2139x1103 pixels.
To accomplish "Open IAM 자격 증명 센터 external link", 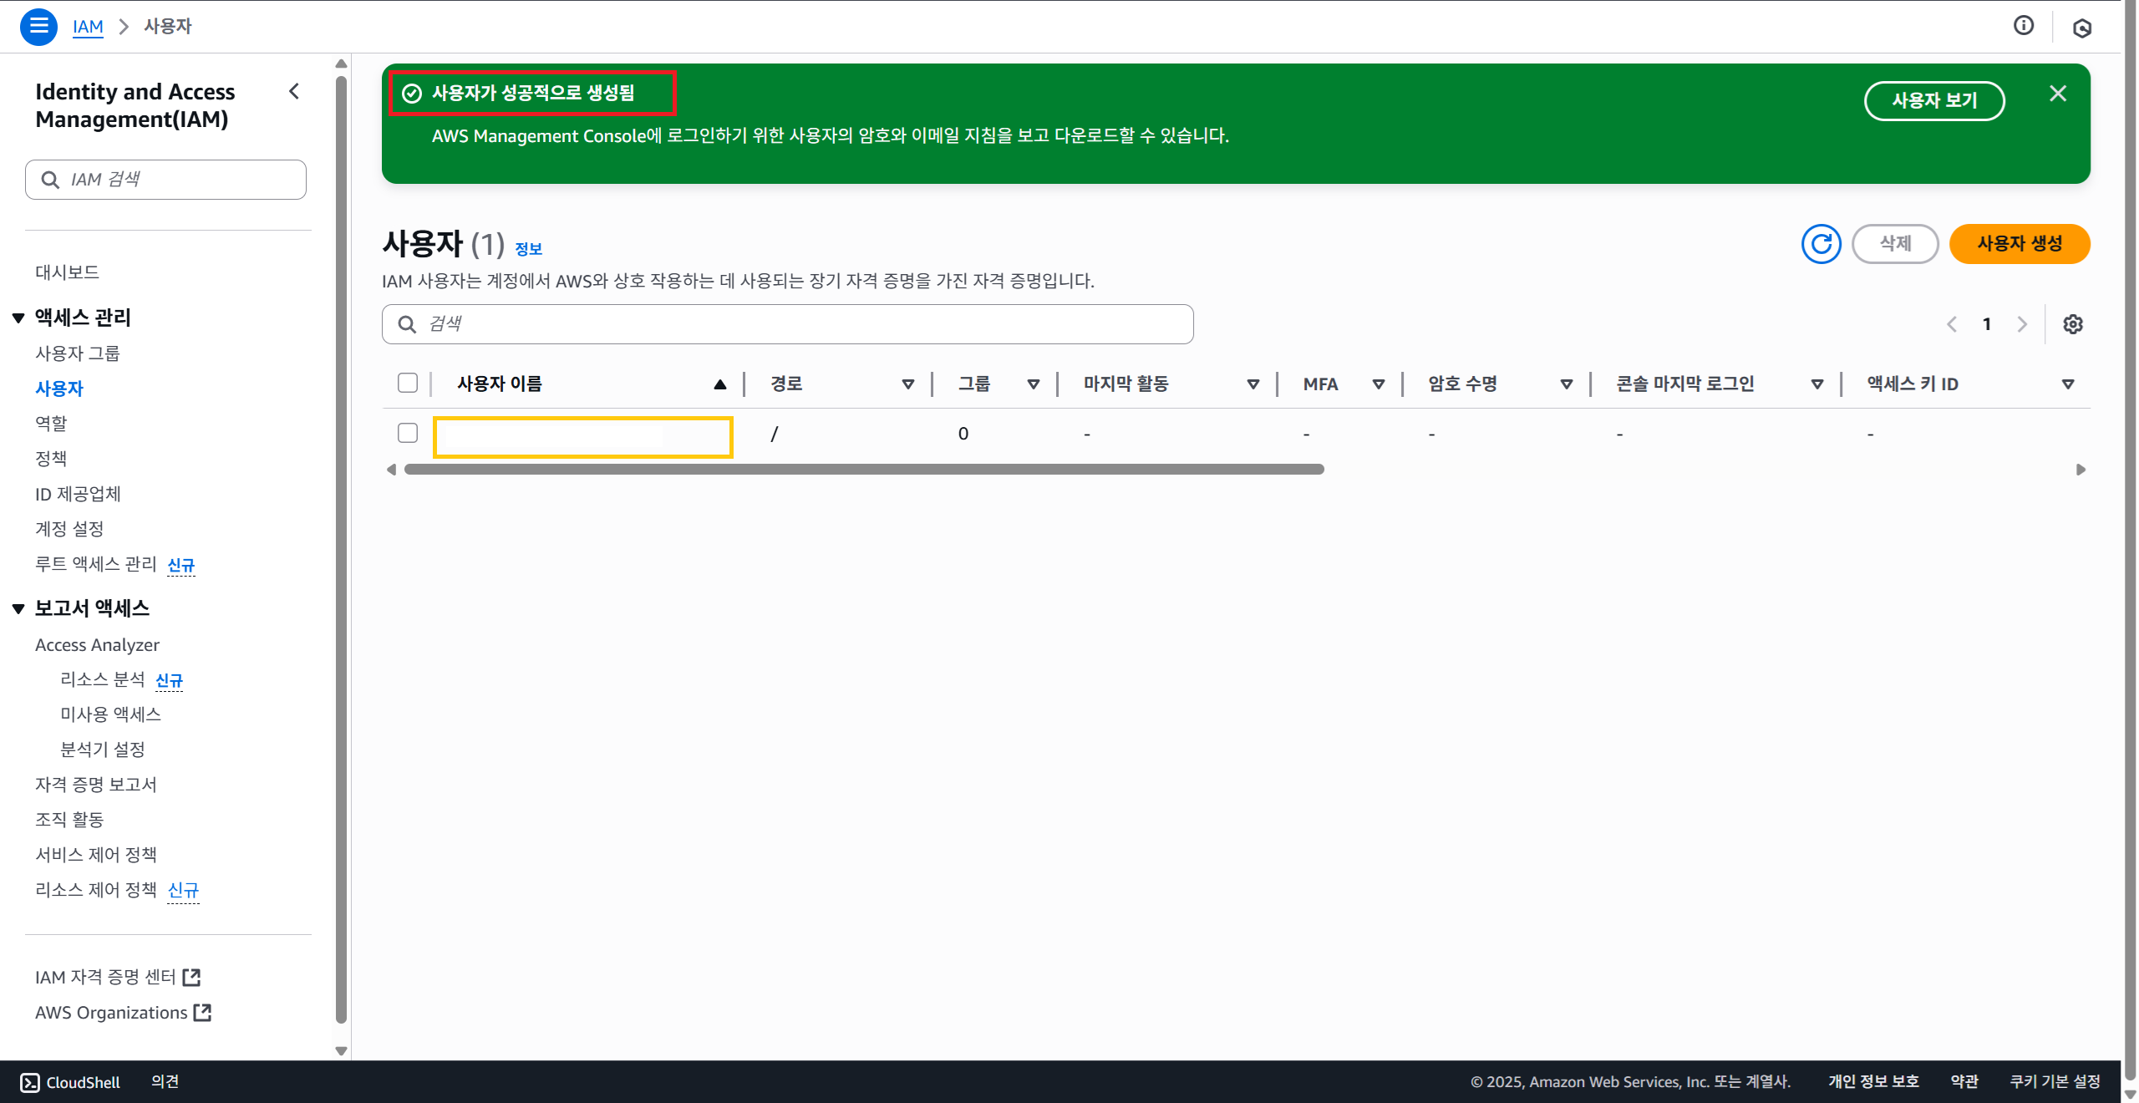I will tap(117, 977).
